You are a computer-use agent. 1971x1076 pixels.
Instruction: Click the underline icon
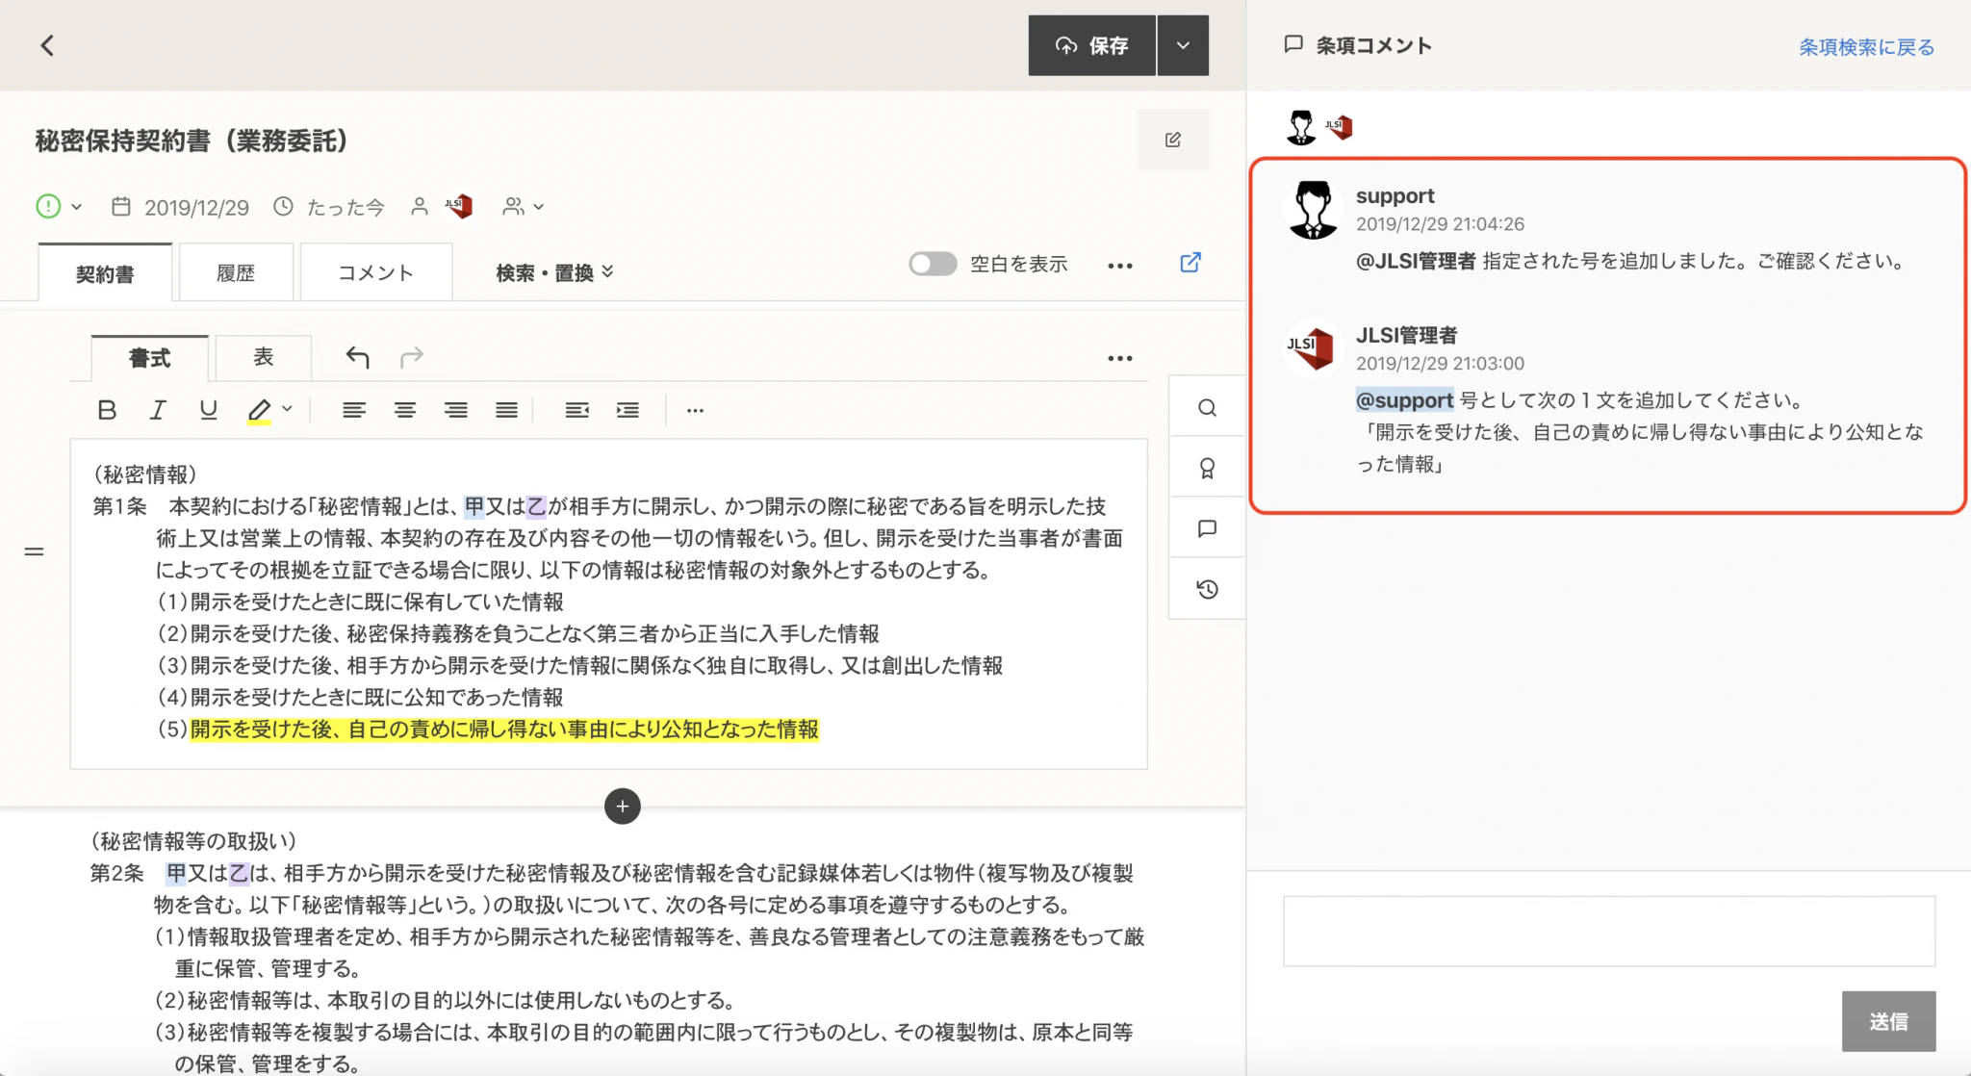tap(208, 410)
